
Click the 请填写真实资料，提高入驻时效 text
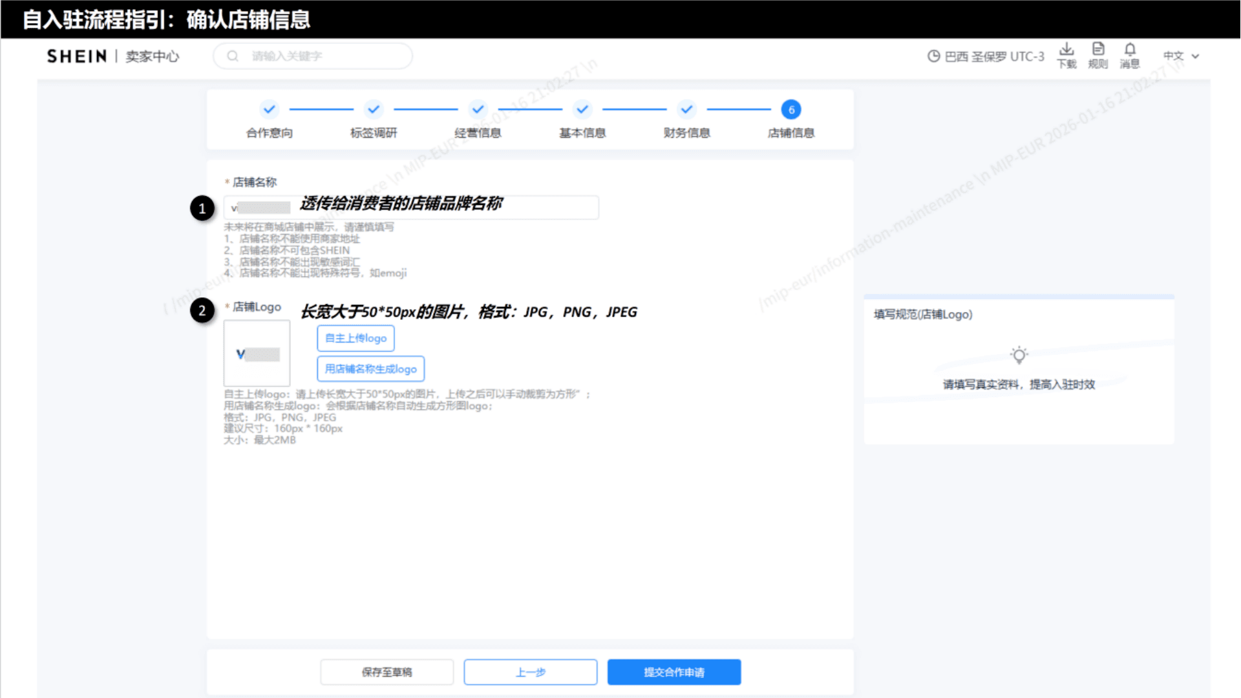[x=1019, y=385]
